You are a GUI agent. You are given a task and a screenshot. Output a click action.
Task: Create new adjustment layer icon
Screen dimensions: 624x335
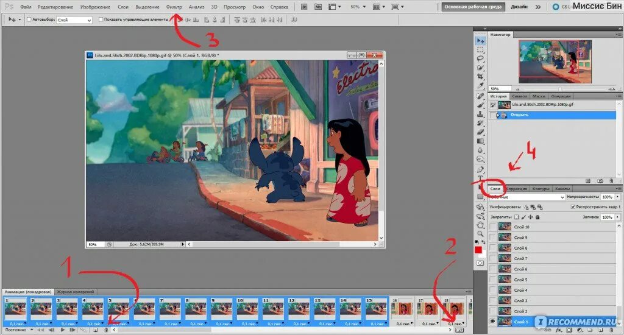point(580,330)
